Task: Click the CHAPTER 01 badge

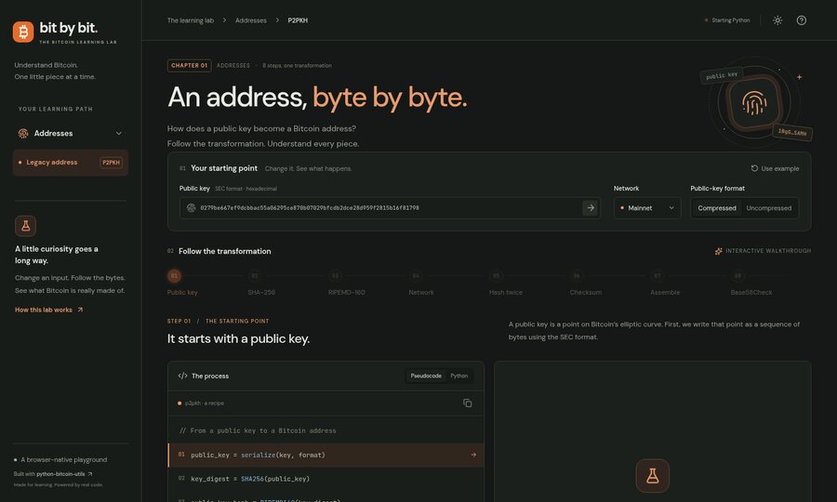Action: click(189, 66)
